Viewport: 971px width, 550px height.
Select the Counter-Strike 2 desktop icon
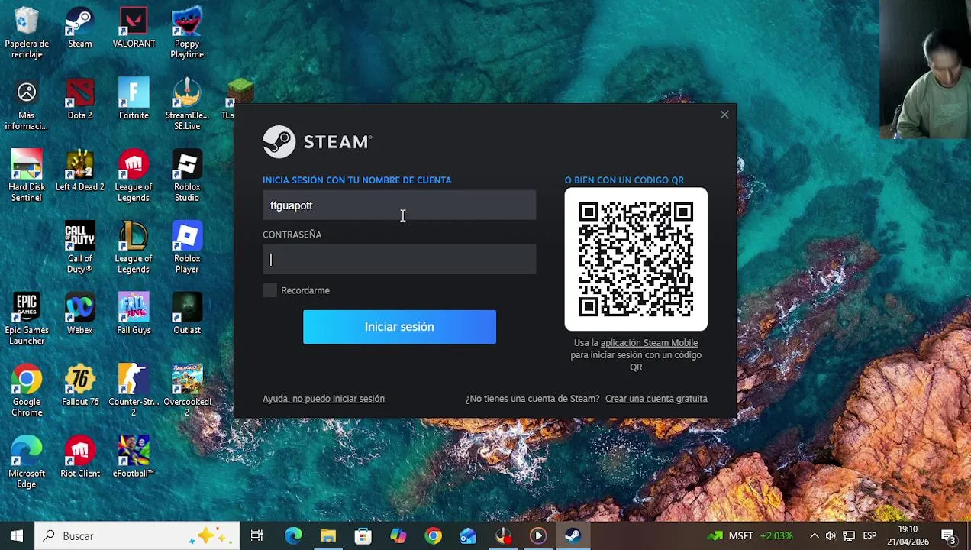(134, 392)
